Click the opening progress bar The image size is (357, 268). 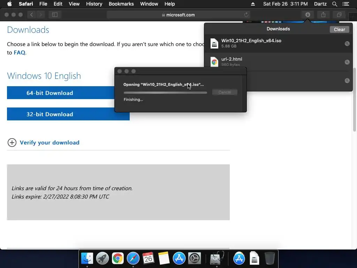tap(165, 92)
